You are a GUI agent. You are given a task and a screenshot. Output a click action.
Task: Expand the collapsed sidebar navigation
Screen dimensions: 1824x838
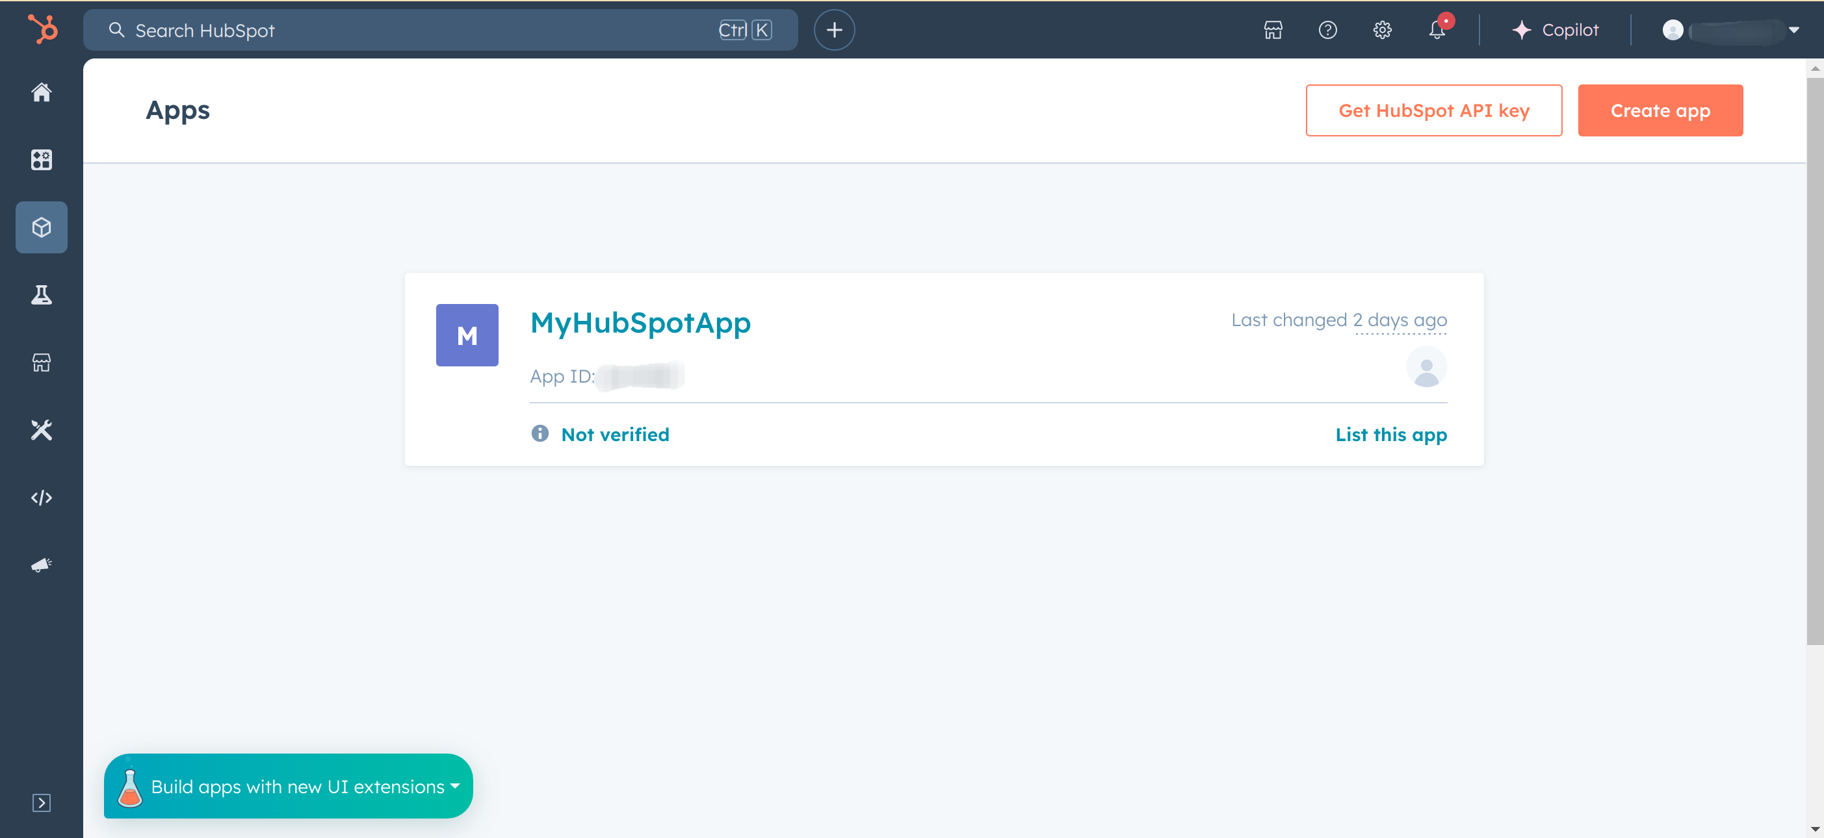click(42, 802)
